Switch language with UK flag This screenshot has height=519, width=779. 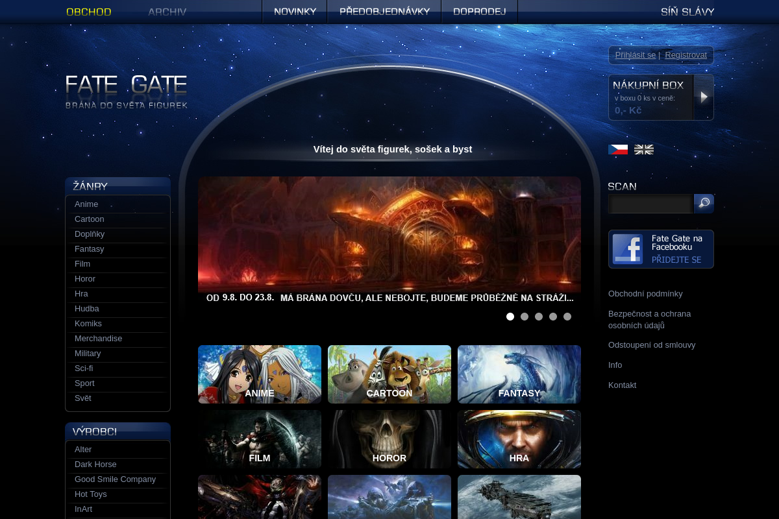click(644, 149)
